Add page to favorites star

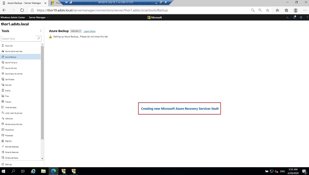[267, 10]
